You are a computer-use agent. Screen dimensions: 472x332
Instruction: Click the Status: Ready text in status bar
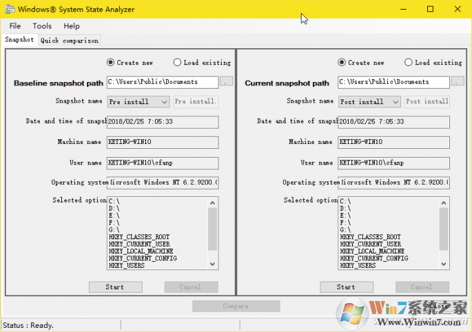coord(28,325)
